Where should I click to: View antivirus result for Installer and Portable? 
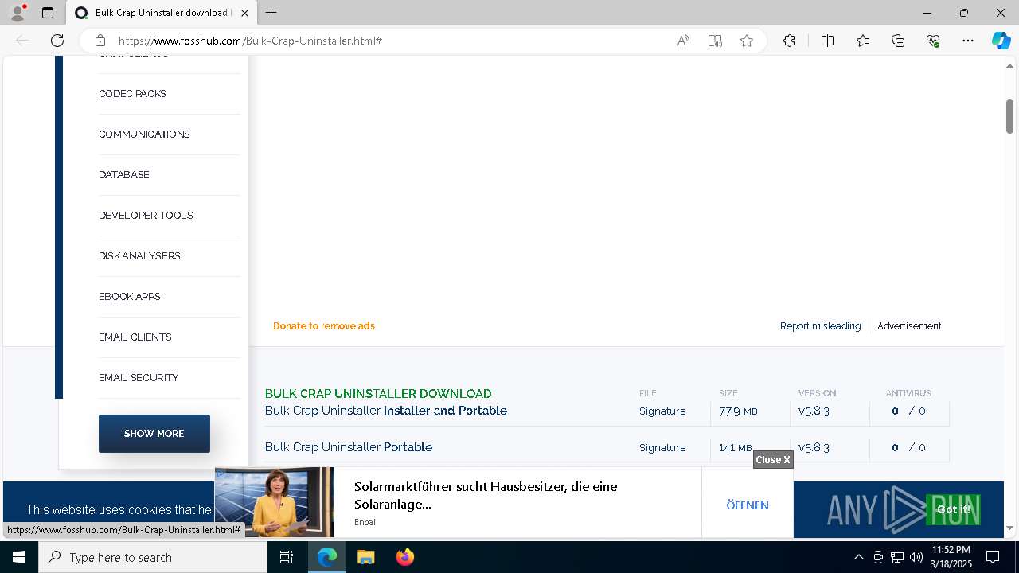pyautogui.click(x=908, y=411)
